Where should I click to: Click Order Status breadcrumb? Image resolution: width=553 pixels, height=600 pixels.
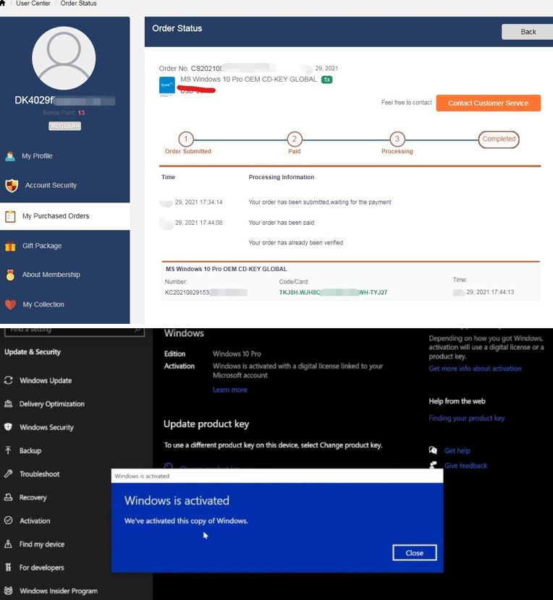[x=78, y=4]
